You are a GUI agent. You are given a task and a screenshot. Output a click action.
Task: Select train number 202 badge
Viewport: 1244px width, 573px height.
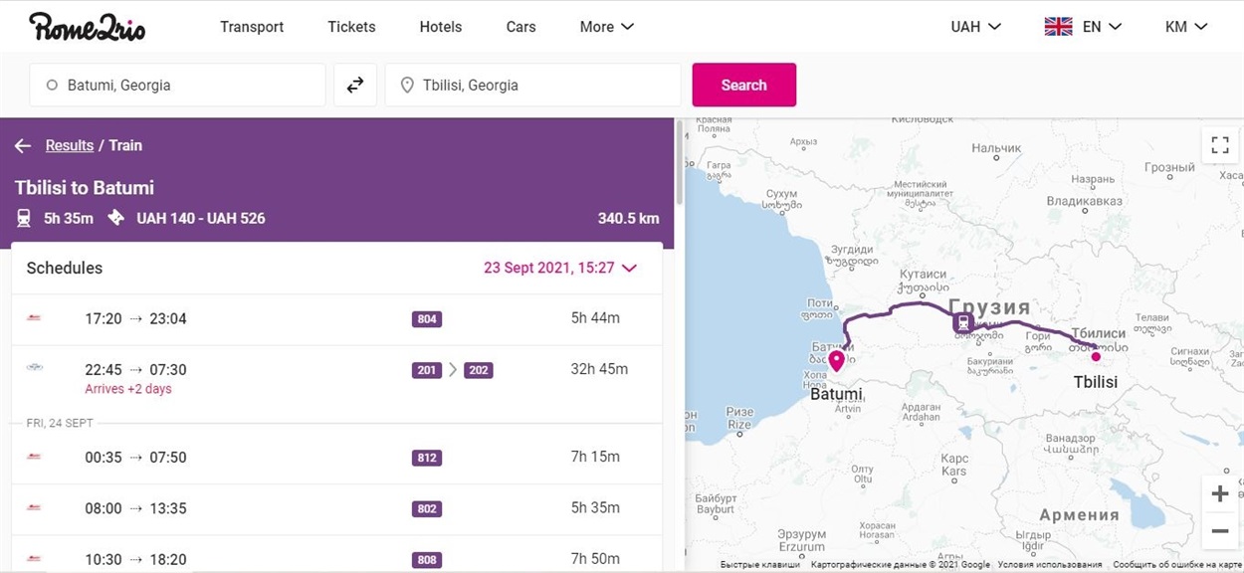[x=479, y=370]
